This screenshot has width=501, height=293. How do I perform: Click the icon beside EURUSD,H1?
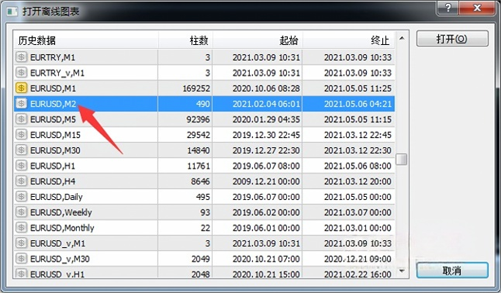click(22, 166)
